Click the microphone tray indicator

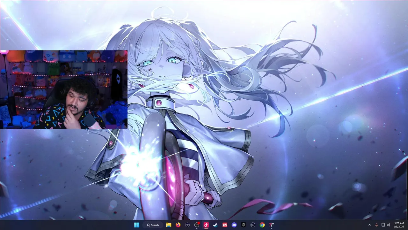376,225
